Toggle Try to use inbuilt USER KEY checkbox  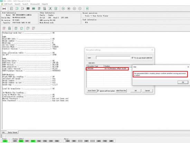pyautogui.click(x=133, y=58)
